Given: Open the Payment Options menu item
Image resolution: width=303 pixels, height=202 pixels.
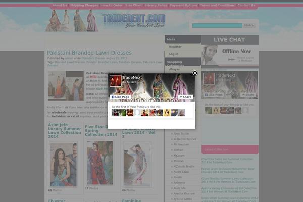Looking at the screenshot, I should coord(184,5).
